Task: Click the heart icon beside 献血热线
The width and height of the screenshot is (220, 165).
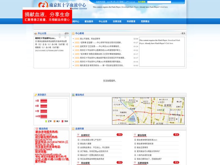Action: click(x=37, y=129)
